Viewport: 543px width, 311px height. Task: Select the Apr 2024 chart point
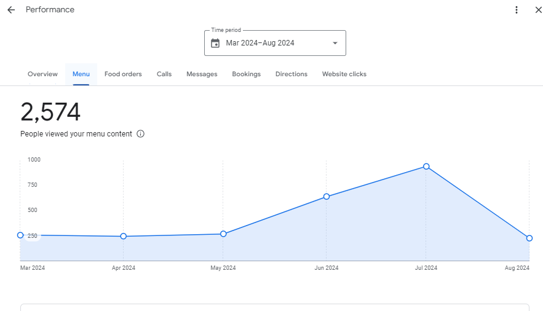124,236
